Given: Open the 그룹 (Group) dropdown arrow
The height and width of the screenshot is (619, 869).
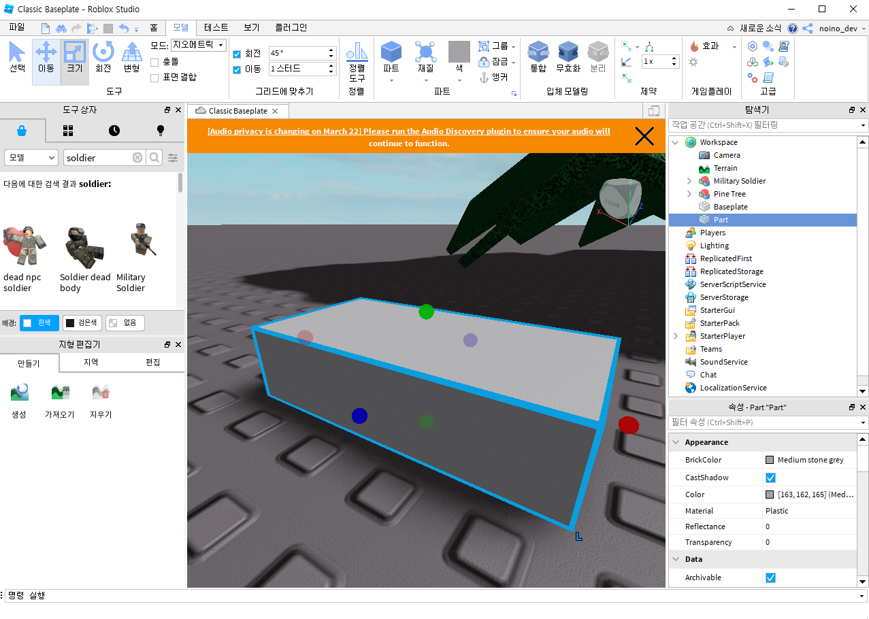Looking at the screenshot, I should [513, 46].
